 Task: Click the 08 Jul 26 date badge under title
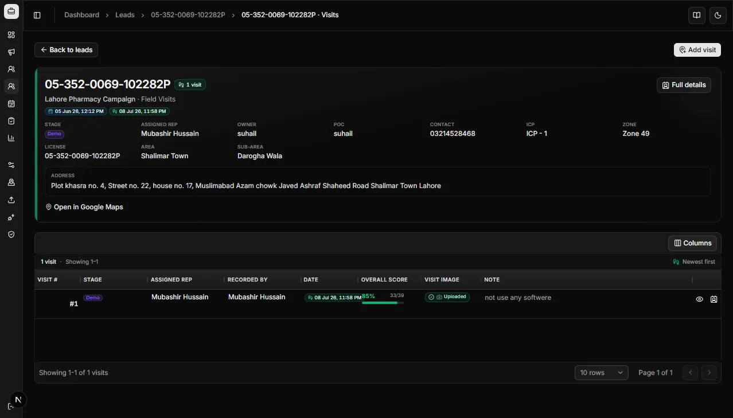point(139,111)
